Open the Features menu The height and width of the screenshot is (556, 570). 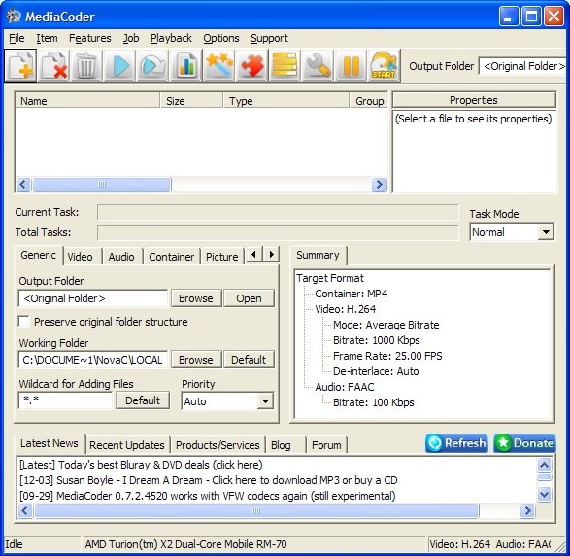[x=89, y=38]
